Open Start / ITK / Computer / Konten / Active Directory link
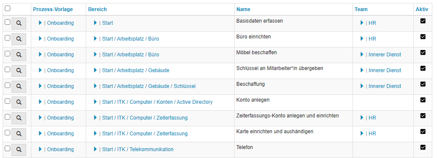Screen dimensions: 437x158 click(x=157, y=102)
